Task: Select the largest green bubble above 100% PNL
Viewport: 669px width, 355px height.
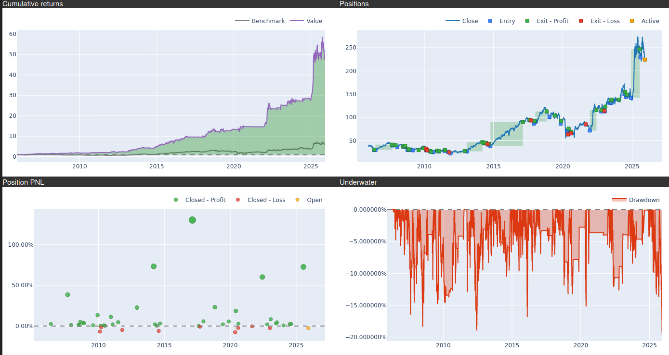Action: 192,220
